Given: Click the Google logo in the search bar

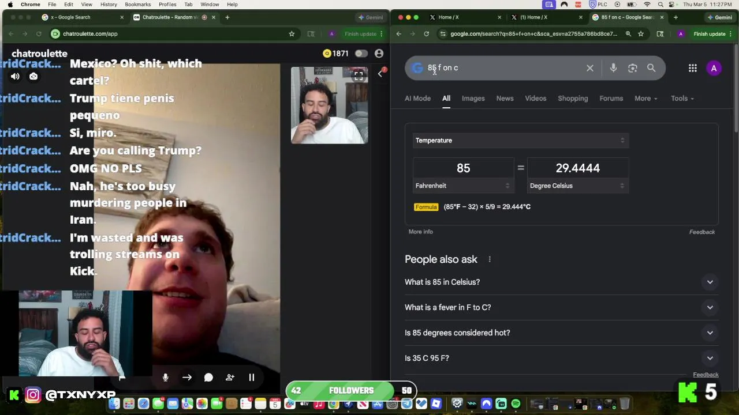Looking at the screenshot, I should click(x=417, y=68).
